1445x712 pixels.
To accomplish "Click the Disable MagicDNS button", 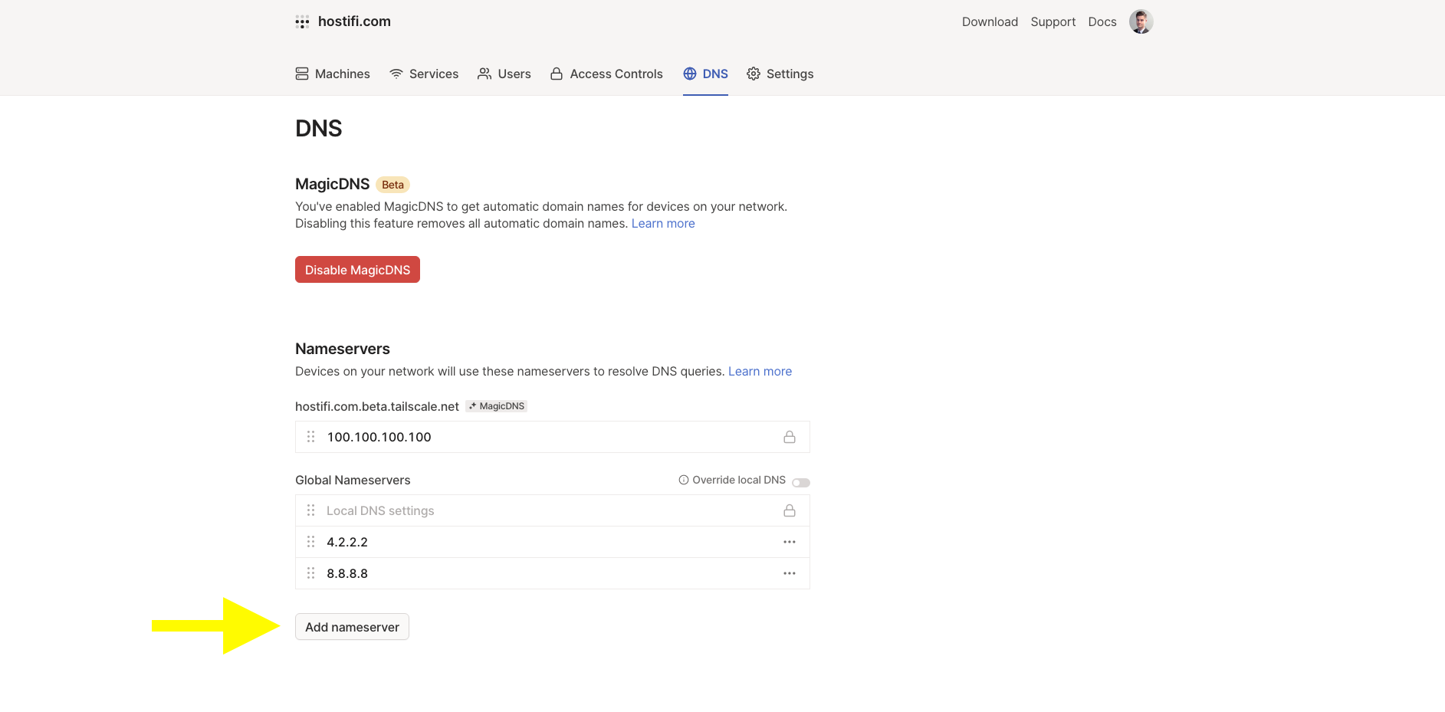I will pos(357,270).
